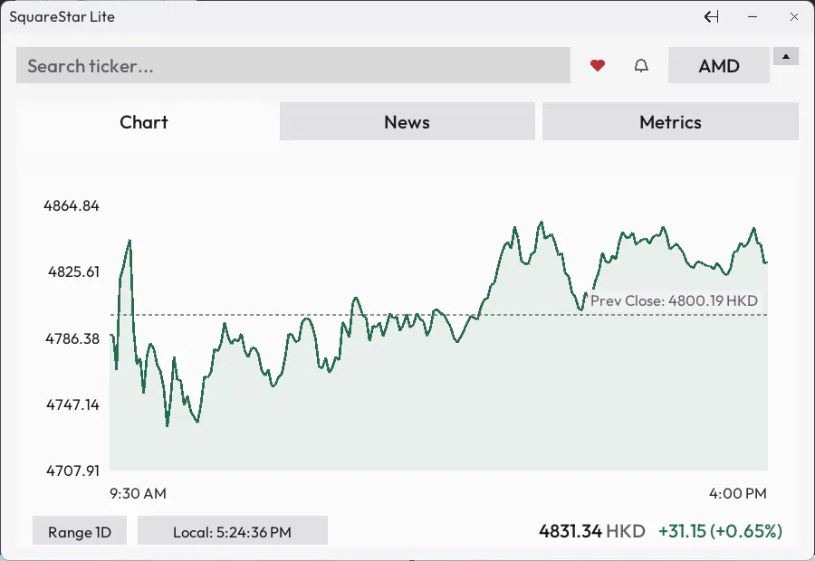Minimize the SquareStar Lite window

pyautogui.click(x=753, y=16)
